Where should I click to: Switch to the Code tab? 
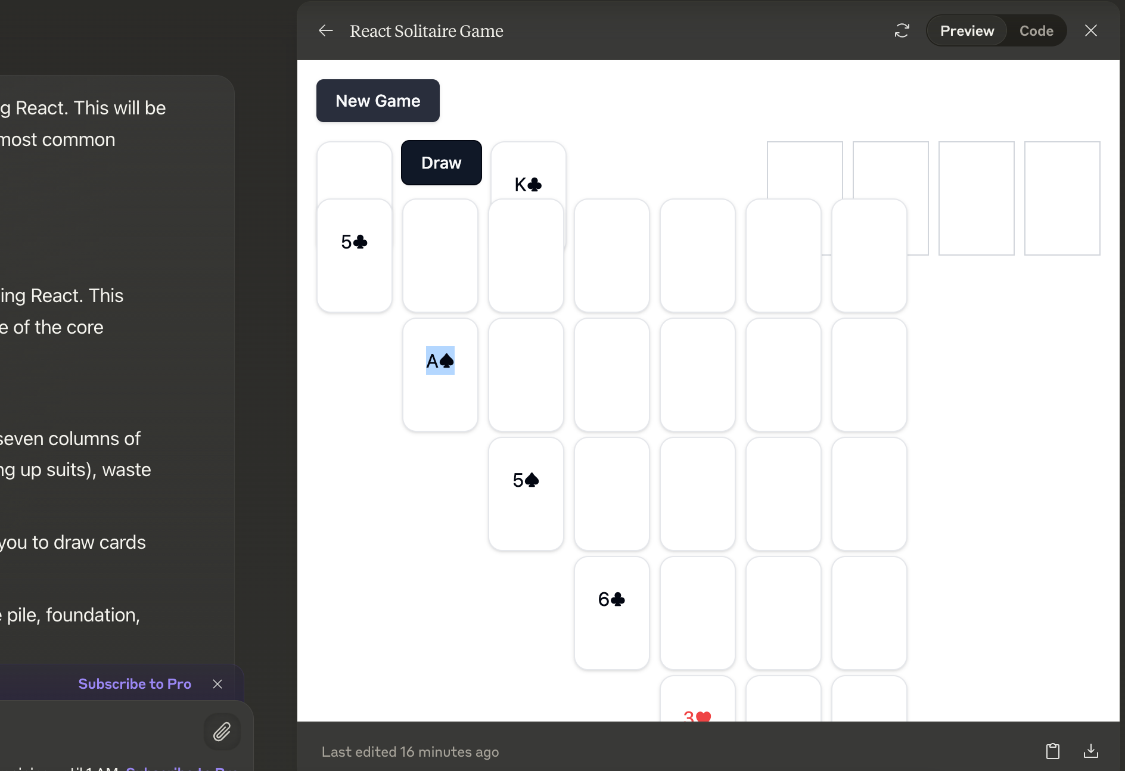pos(1036,31)
